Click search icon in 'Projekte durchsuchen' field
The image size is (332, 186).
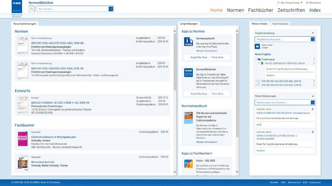(313, 39)
